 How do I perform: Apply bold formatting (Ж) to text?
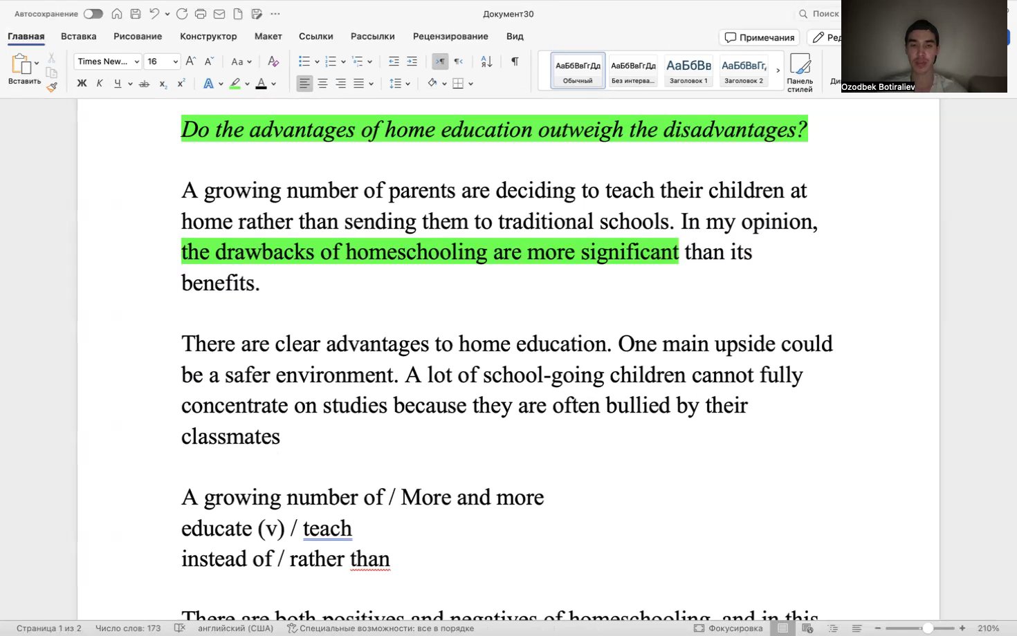[x=81, y=83]
